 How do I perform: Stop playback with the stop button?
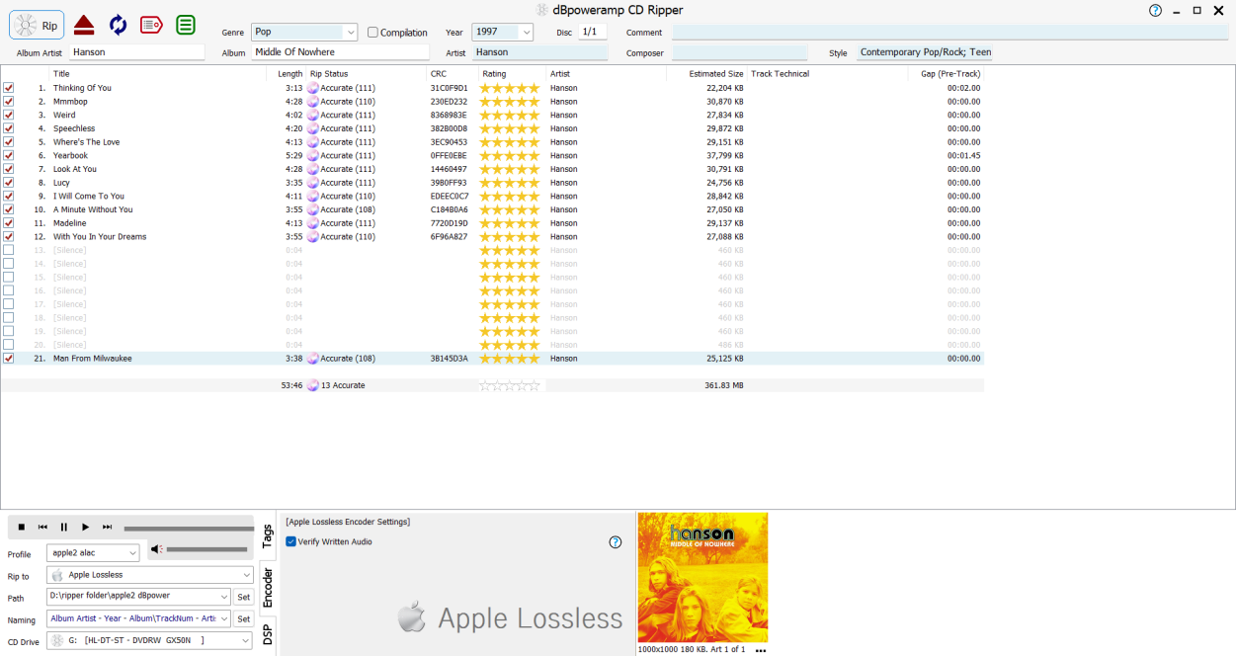tap(21, 527)
